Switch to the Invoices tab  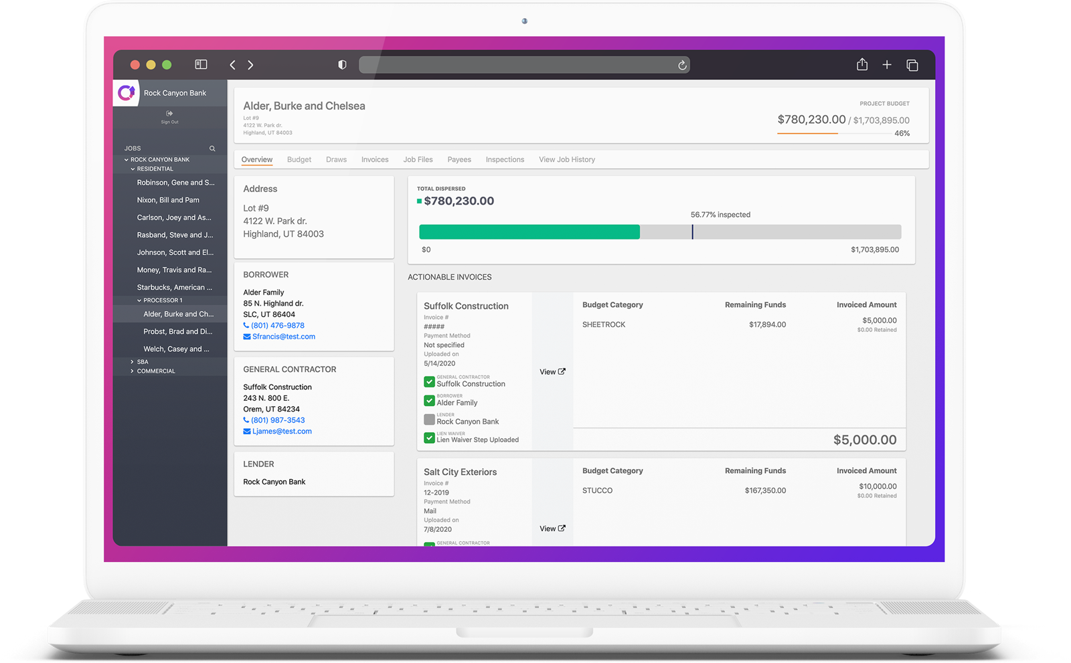375,160
